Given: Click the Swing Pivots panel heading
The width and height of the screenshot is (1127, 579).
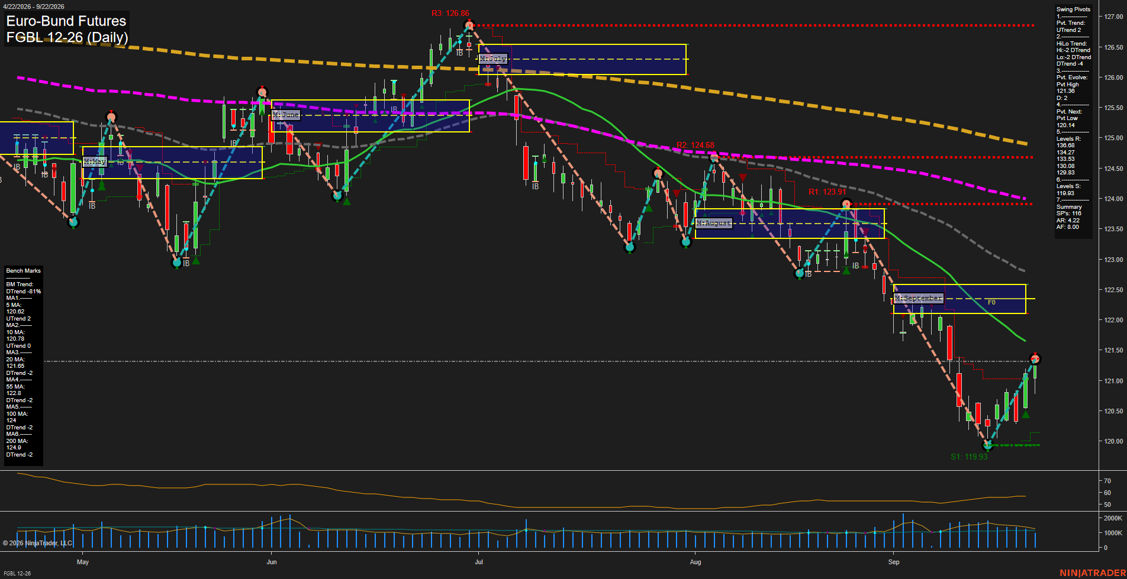Looking at the screenshot, I should point(1073,9).
